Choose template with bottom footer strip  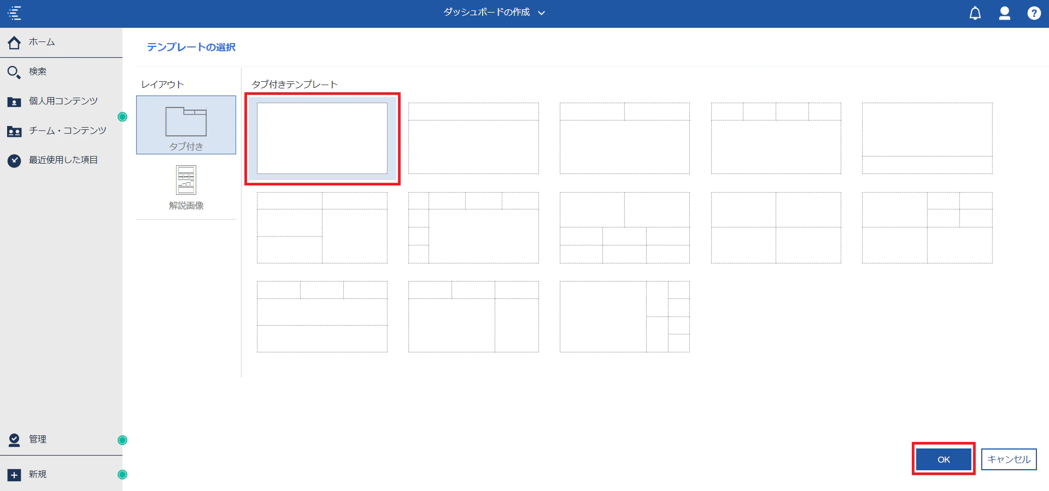[x=927, y=139]
